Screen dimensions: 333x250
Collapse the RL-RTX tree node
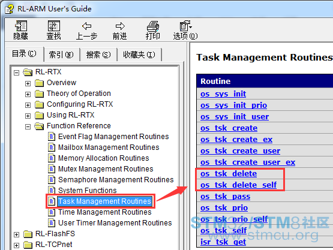coord(16,73)
